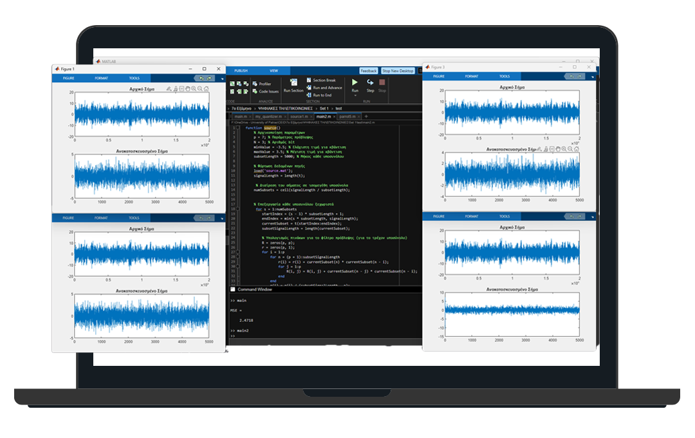This screenshot has width=695, height=438.
Task: Expand the Run button dropdown arrow
Action: point(355,95)
